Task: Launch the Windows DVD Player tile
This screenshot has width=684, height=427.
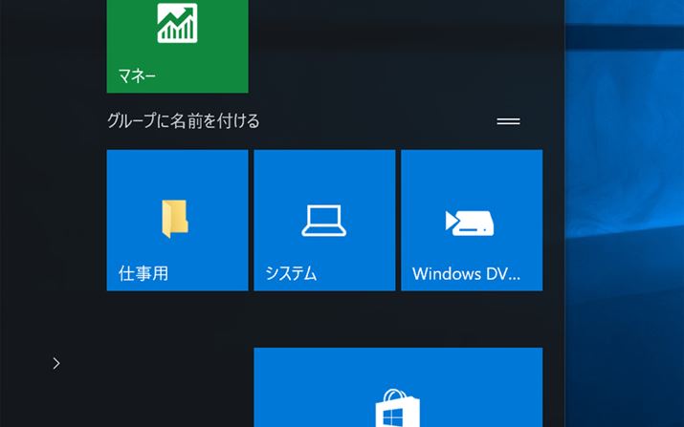Action: (472, 220)
